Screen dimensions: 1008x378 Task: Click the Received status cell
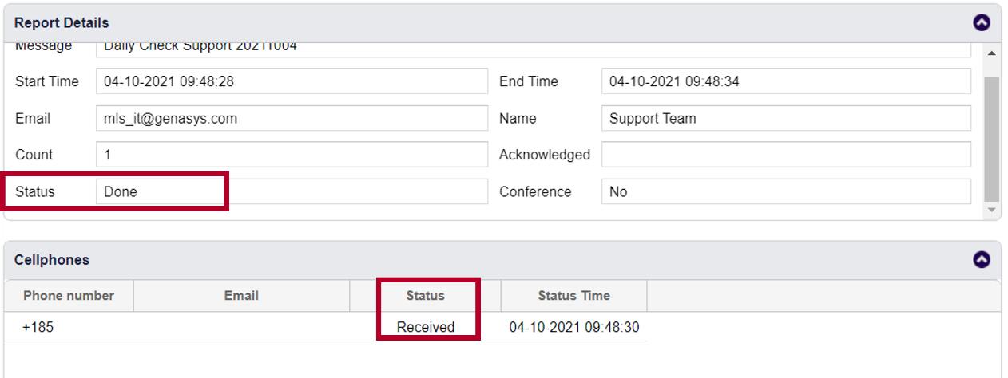click(425, 327)
